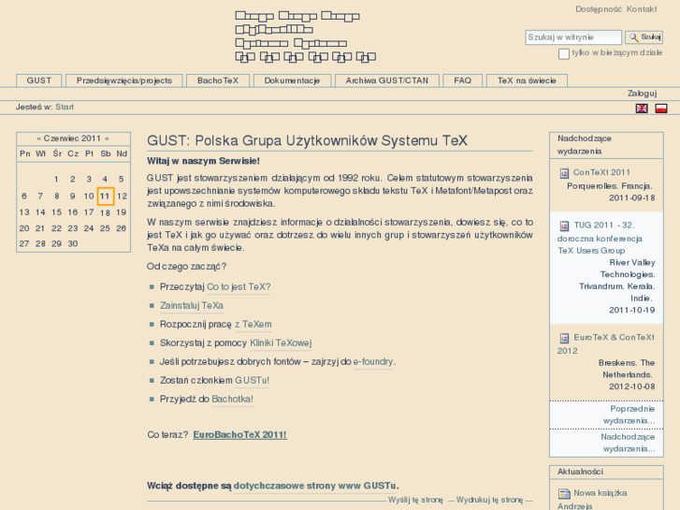This screenshot has height=510, width=680.
Task: Click 'Poprzednie wydarzenia...' link
Action: click(x=629, y=415)
